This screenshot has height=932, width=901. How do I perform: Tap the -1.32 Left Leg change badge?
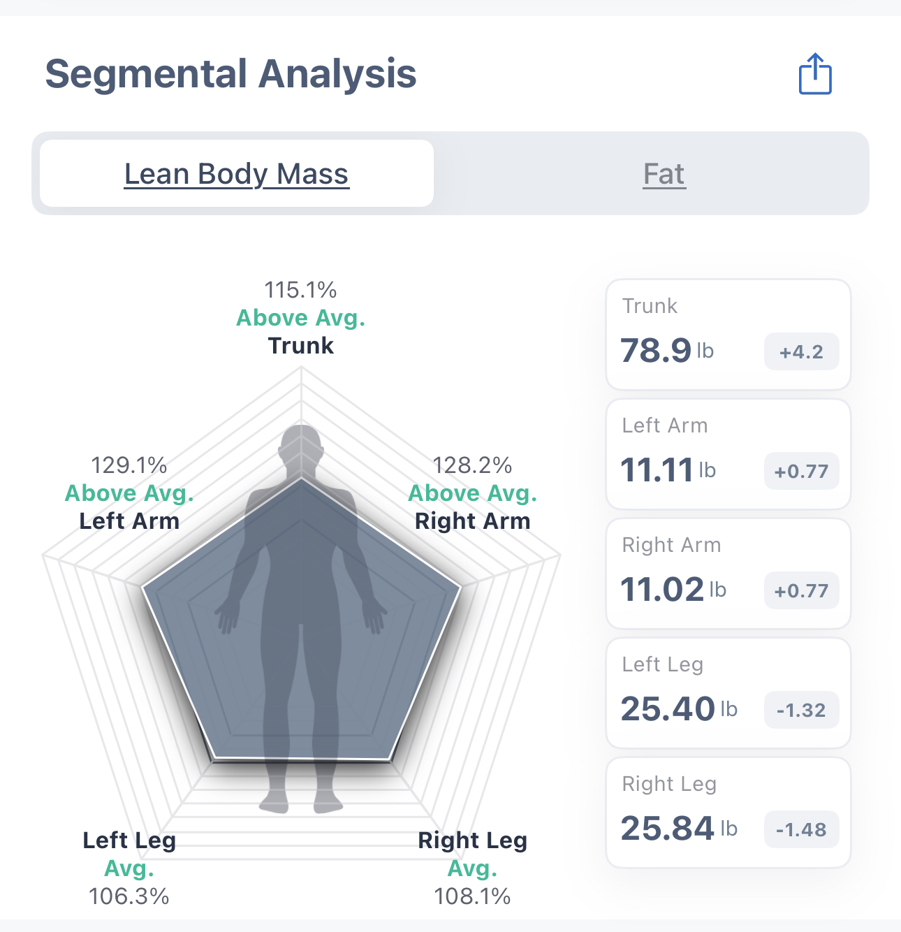(x=801, y=711)
